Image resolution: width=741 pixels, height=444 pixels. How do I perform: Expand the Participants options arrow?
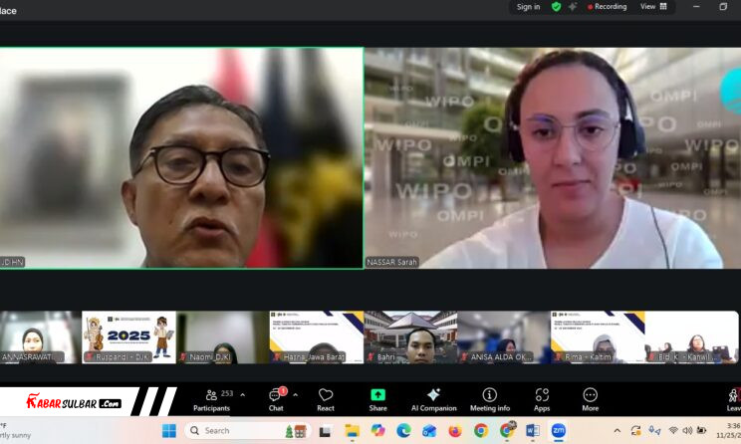242,394
